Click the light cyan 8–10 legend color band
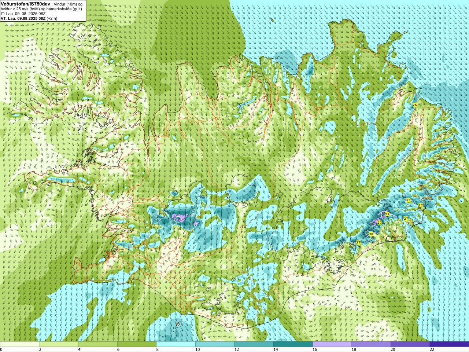The height and width of the screenshot is (352, 469). pos(176,344)
